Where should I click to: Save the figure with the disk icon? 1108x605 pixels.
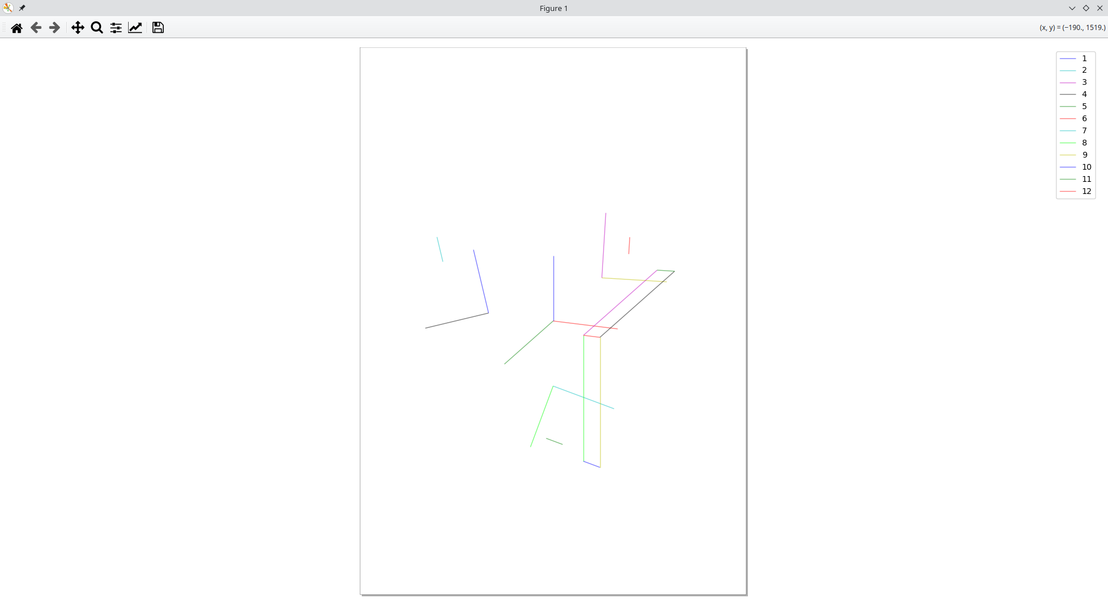(x=158, y=28)
